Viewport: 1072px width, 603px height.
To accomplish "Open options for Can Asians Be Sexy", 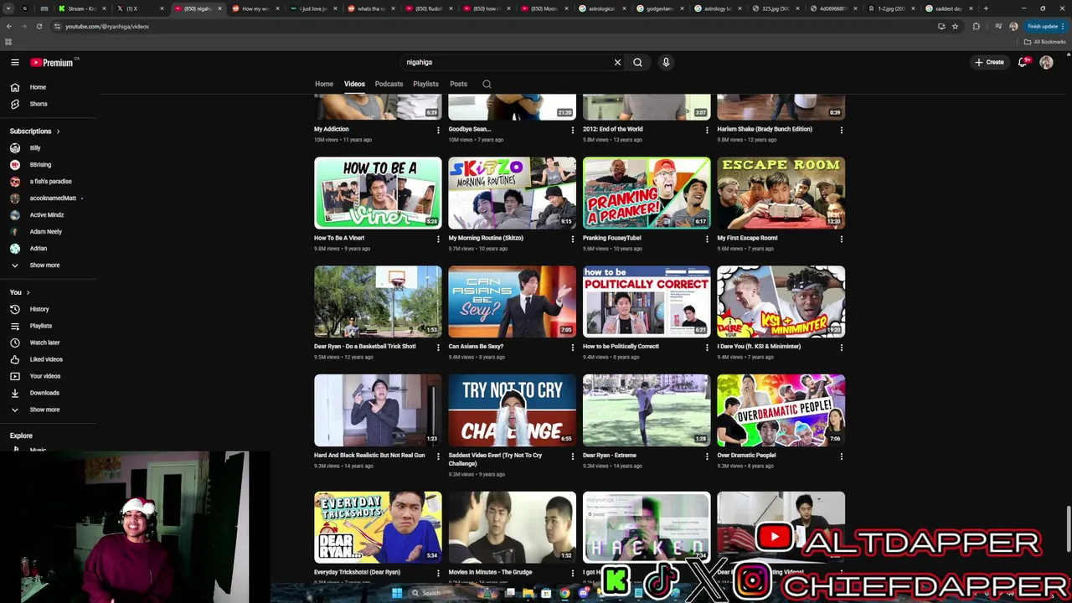I will click(x=573, y=348).
